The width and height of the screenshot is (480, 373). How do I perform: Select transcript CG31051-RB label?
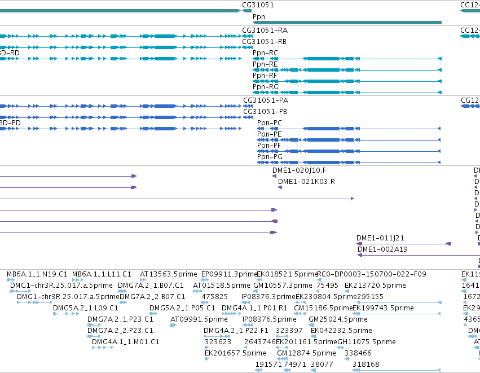[x=264, y=42]
